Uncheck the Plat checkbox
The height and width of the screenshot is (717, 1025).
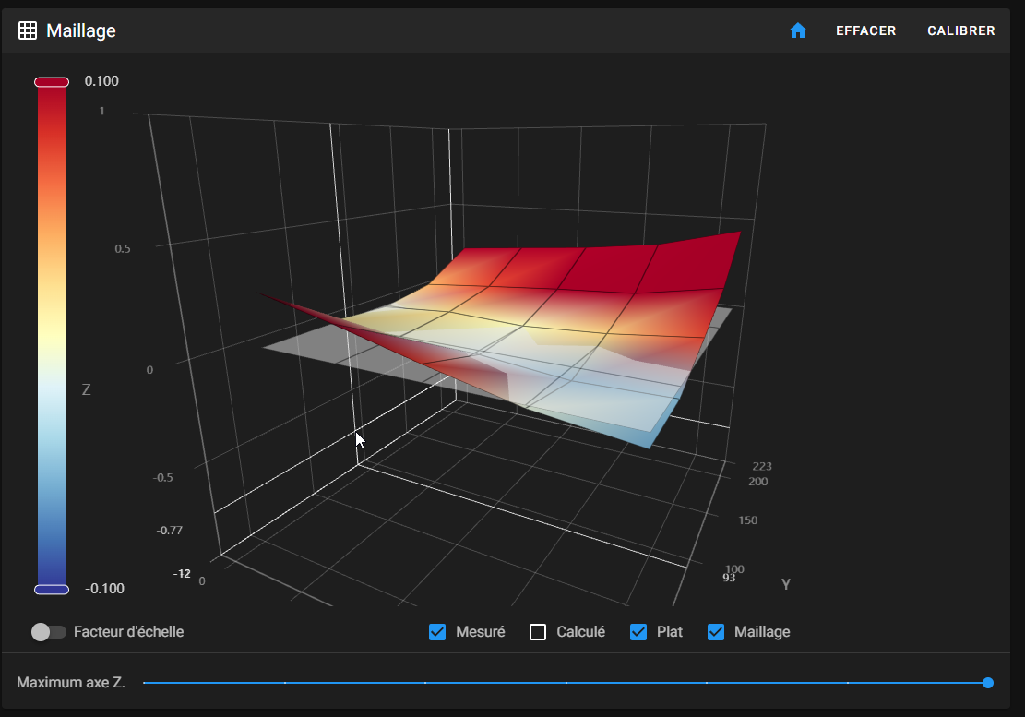(638, 632)
